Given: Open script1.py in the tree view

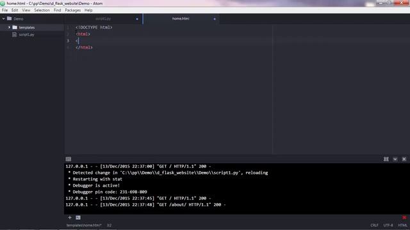Looking at the screenshot, I should click(26, 34).
